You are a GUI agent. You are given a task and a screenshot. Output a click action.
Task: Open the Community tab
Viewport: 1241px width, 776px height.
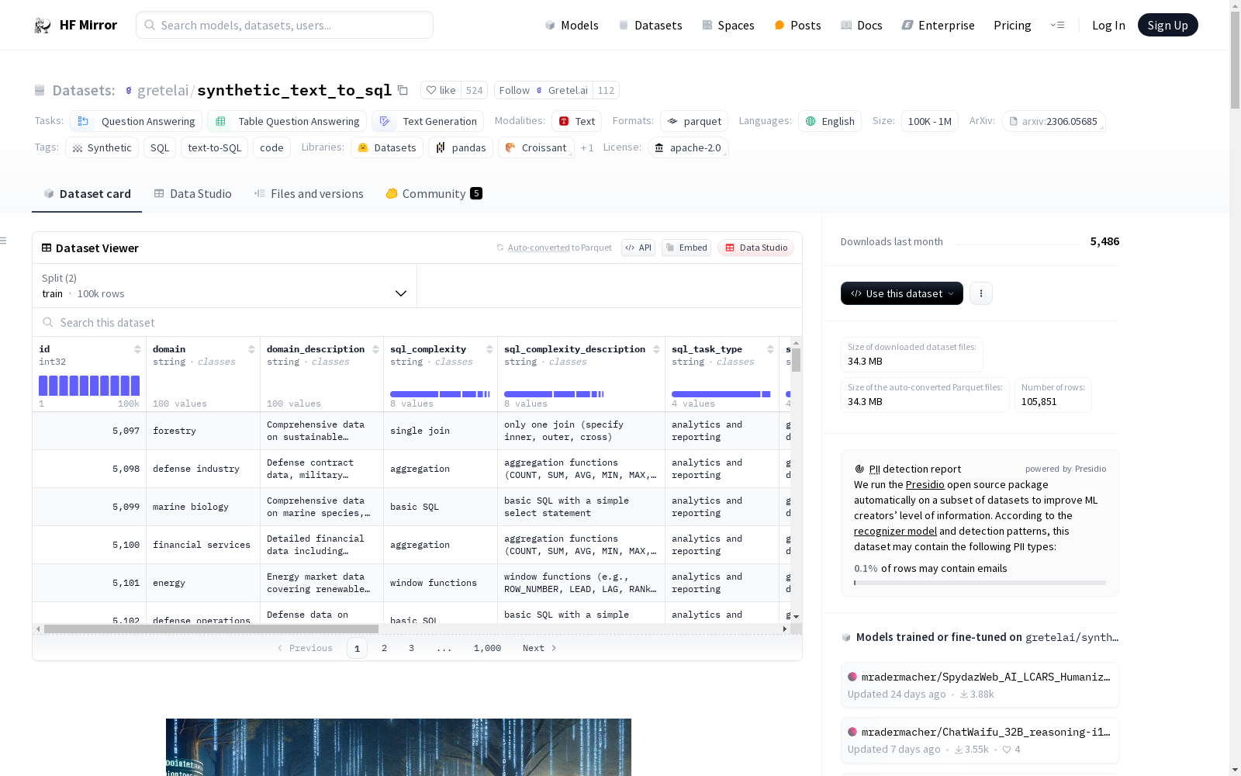(434, 194)
